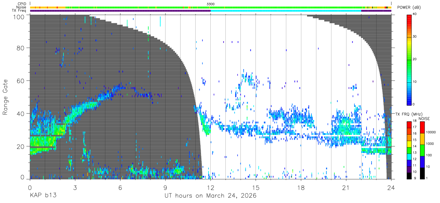Click the Noise row label at top left
Viewport: 440px width, 203px height.
pos(21,7)
